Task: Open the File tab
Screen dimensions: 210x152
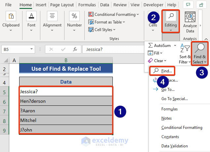Action: [x=8, y=5]
